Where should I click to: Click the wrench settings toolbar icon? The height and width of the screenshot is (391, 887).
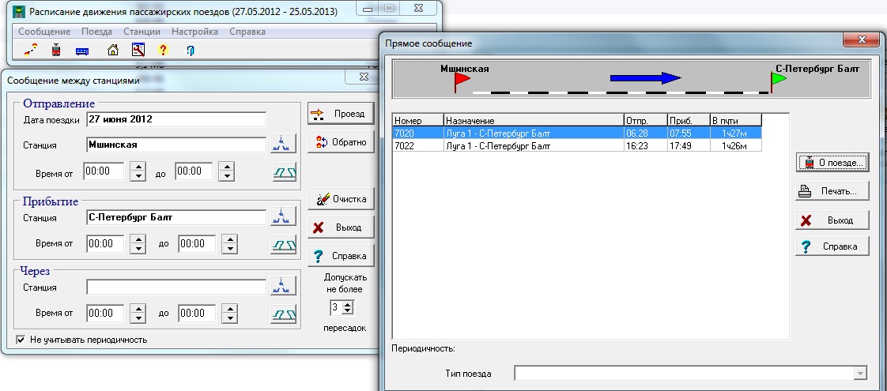click(138, 51)
